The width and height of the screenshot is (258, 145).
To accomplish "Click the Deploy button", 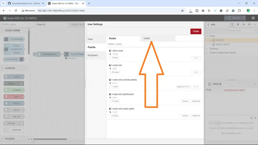I will (x=233, y=18).
